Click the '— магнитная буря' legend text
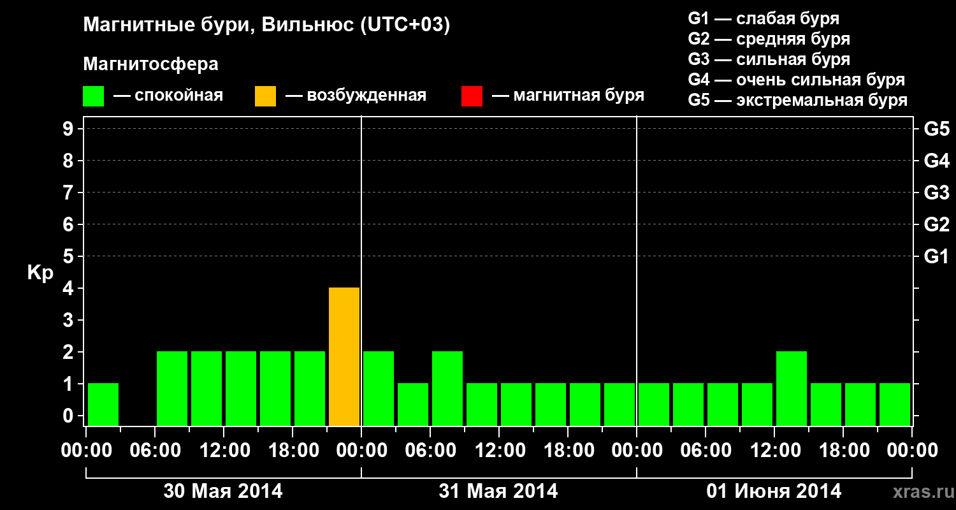Image resolution: width=956 pixels, height=510 pixels. tap(568, 96)
